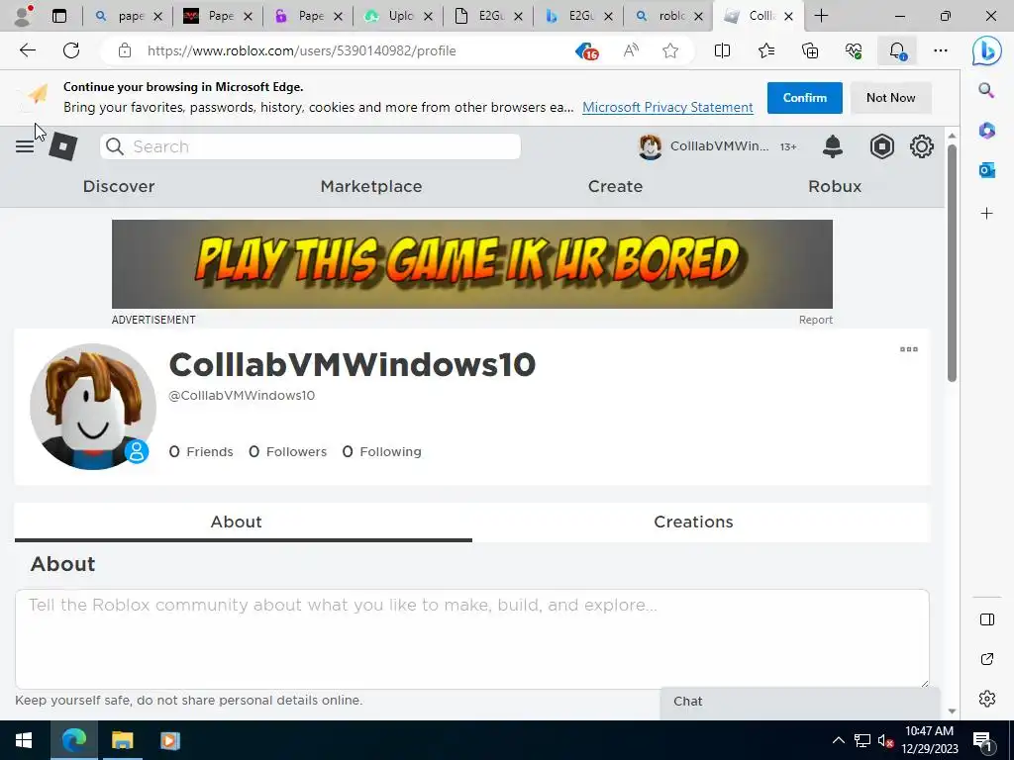Viewport: 1014px width, 760px height.
Task: Show hidden system tray icons chevron
Action: (838, 740)
